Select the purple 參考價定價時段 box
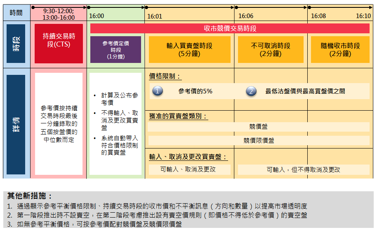377x232 pixels. click(115, 50)
